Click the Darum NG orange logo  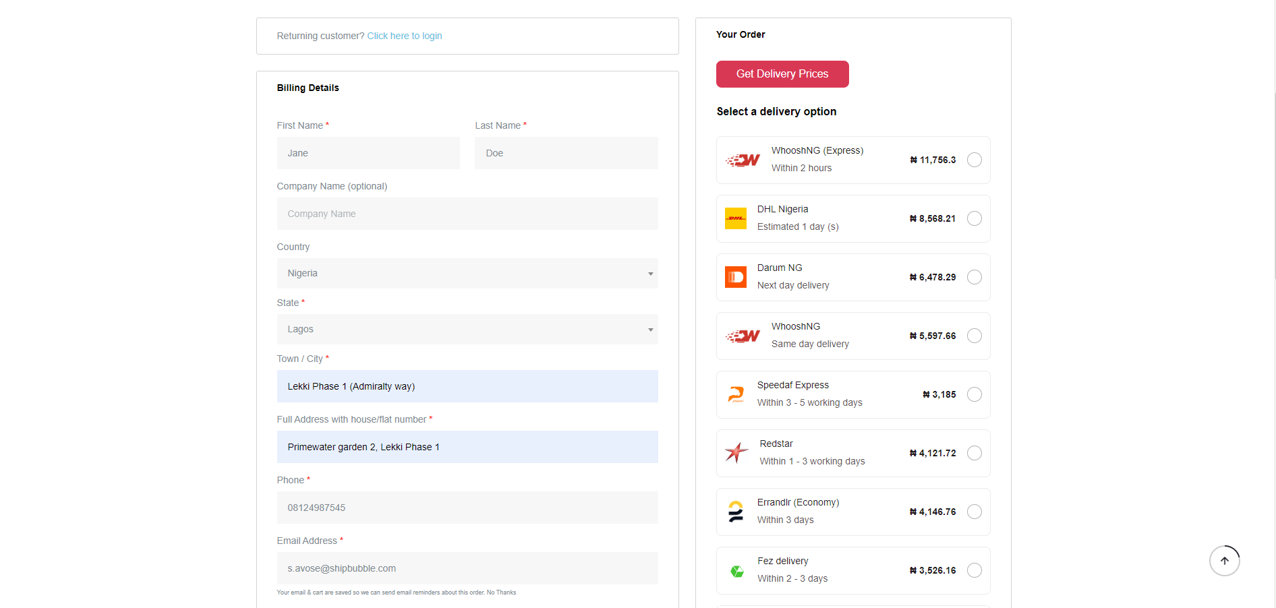click(x=736, y=277)
